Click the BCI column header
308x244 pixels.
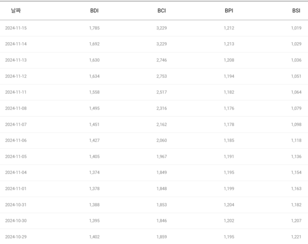click(x=162, y=10)
